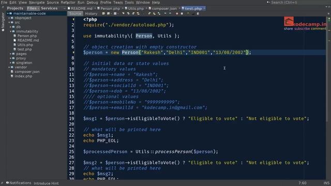Click the red Start Macro Recording icon
Viewport: 331px width, 186px height.
point(177,13)
